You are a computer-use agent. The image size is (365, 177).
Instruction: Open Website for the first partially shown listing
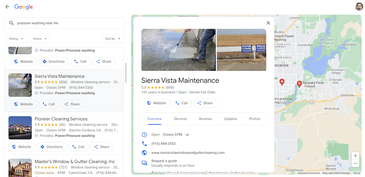(x=24, y=61)
